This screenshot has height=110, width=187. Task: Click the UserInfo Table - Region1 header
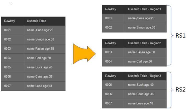(x=144, y=9)
